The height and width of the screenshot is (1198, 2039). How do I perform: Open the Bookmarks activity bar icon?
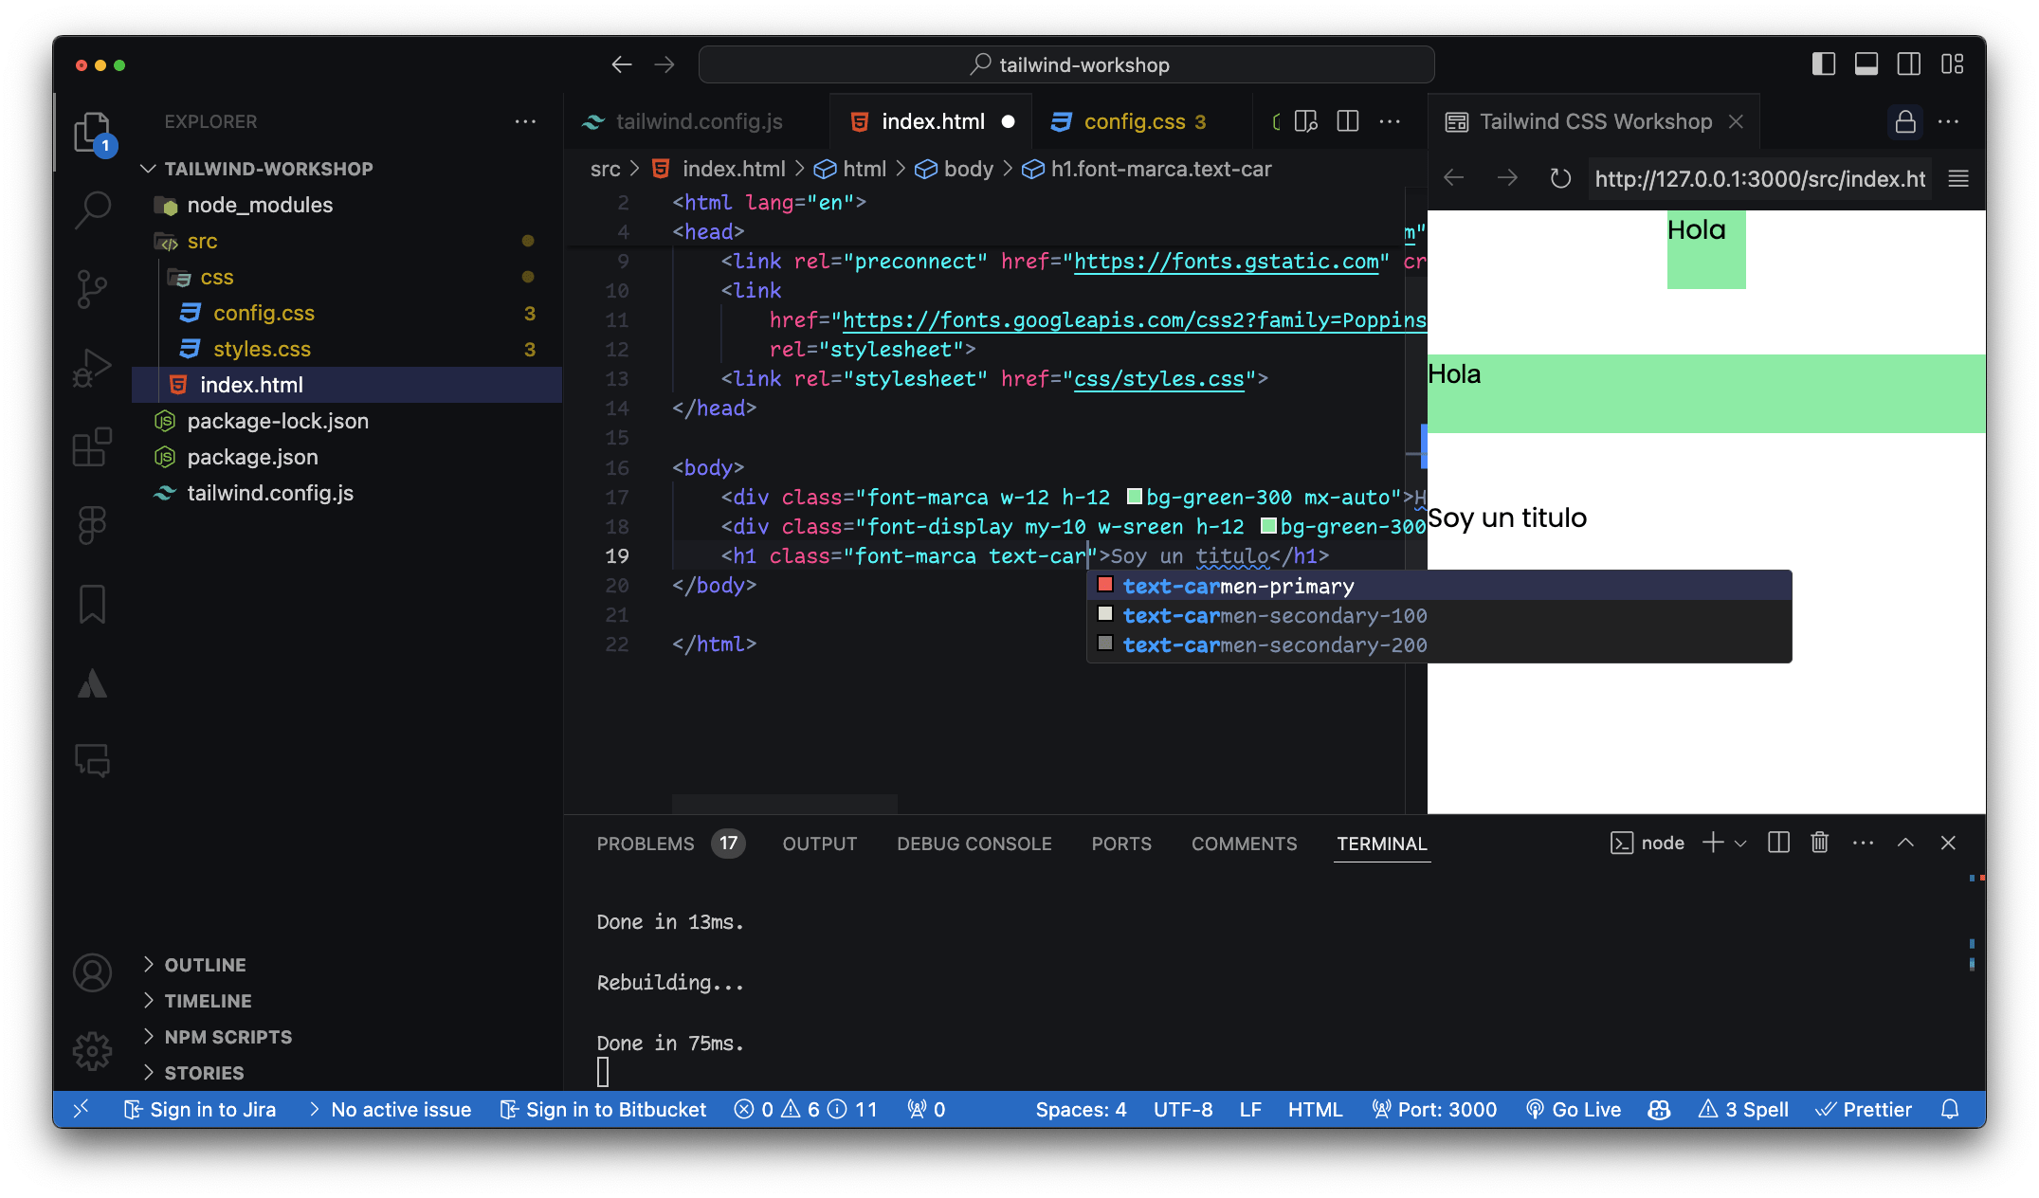pyautogui.click(x=92, y=604)
